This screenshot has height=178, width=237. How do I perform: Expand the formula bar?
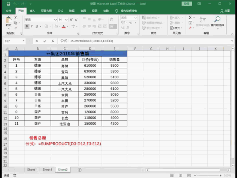click(232, 41)
